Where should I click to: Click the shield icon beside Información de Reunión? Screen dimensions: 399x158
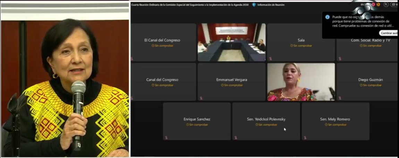[x=254, y=5]
